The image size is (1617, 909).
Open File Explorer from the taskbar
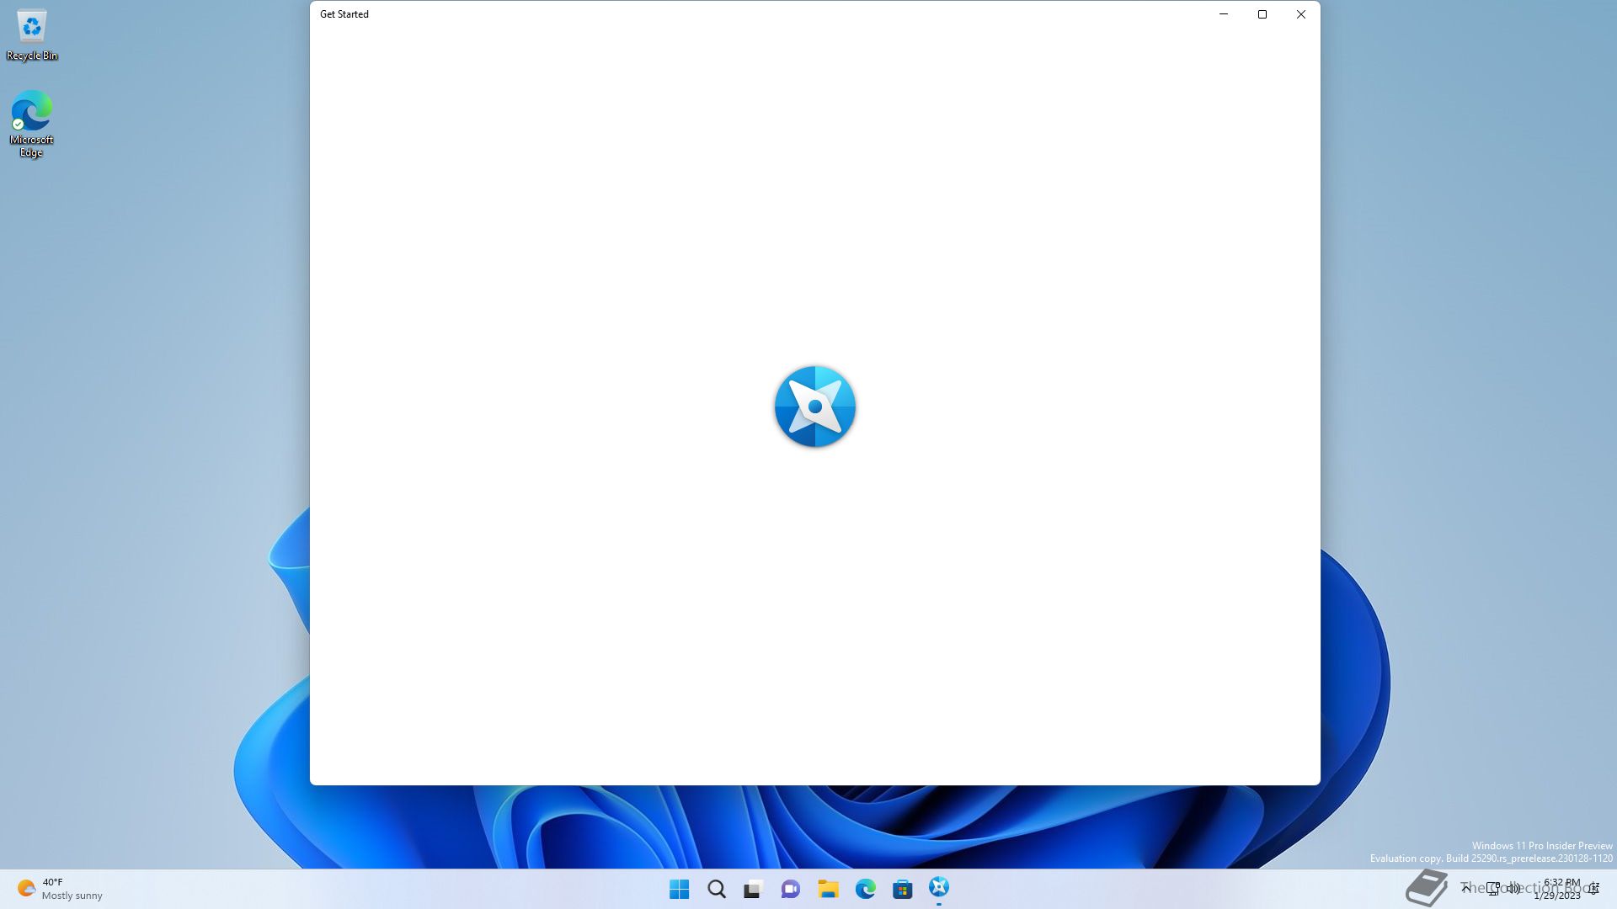click(x=828, y=889)
